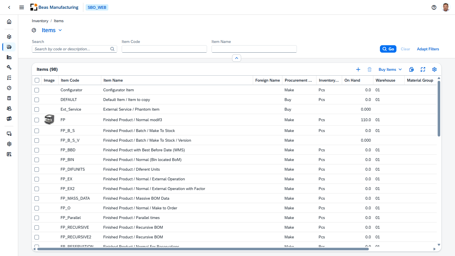
Task: Click the On Hand column header
Action: tap(358, 80)
